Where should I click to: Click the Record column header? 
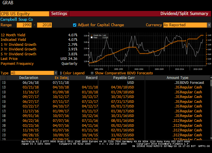[92, 78]
